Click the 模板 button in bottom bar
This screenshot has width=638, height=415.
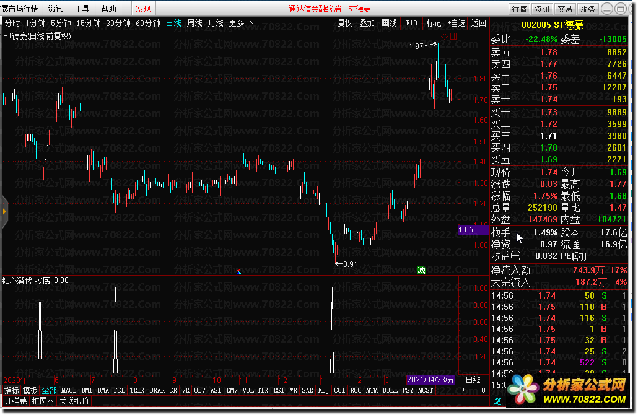point(30,391)
